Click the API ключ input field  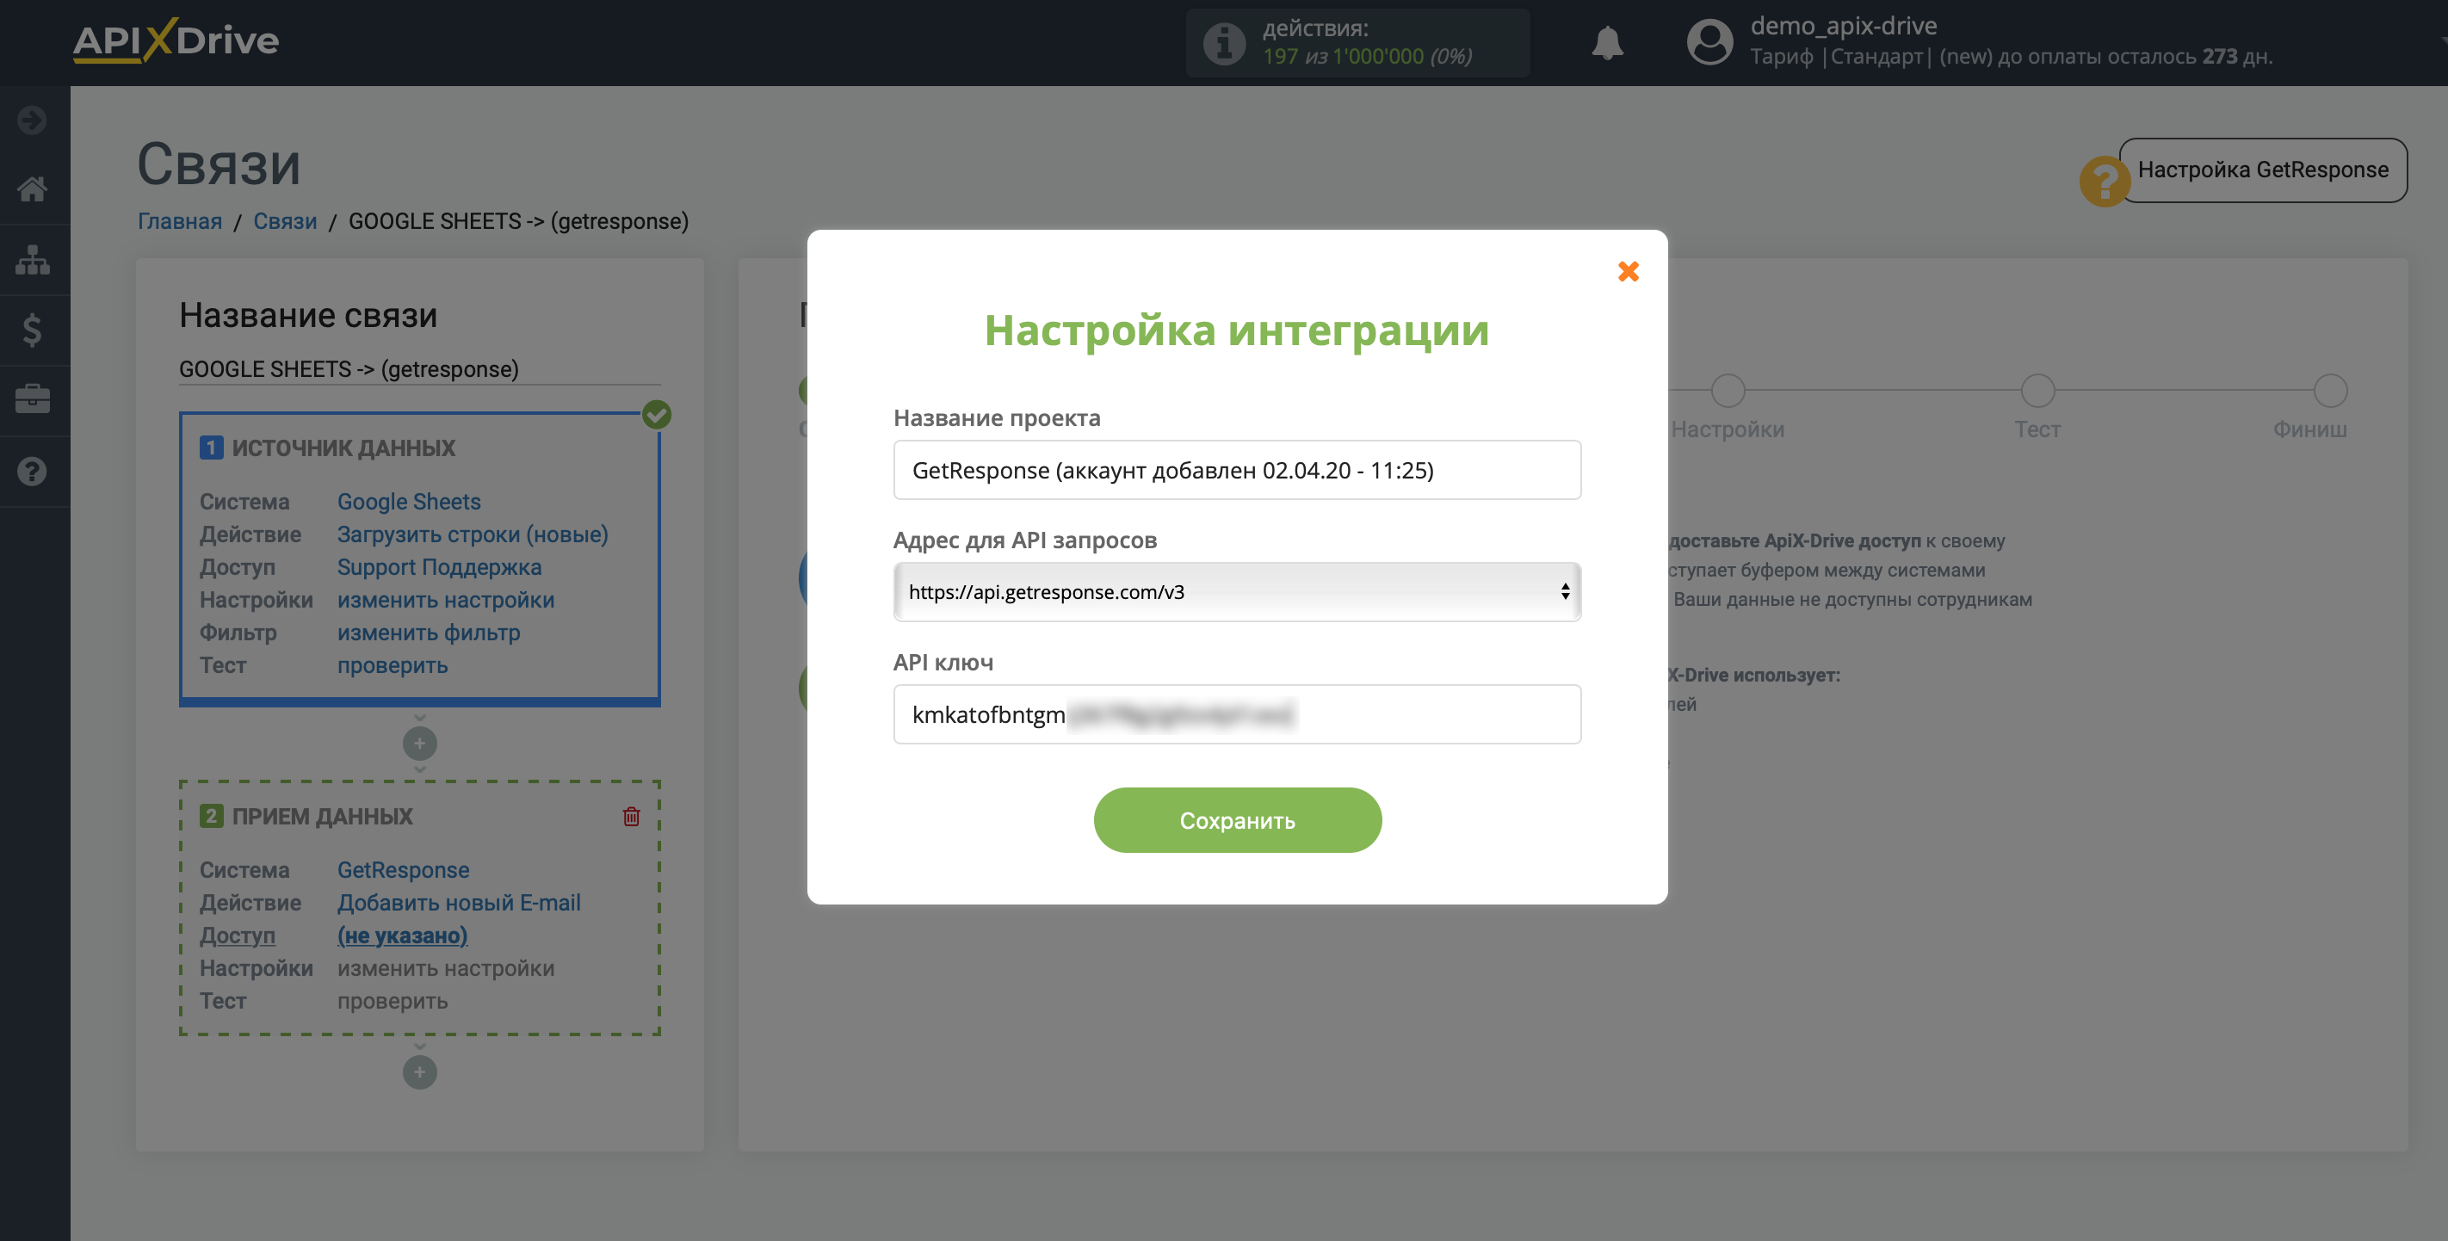[x=1236, y=713]
